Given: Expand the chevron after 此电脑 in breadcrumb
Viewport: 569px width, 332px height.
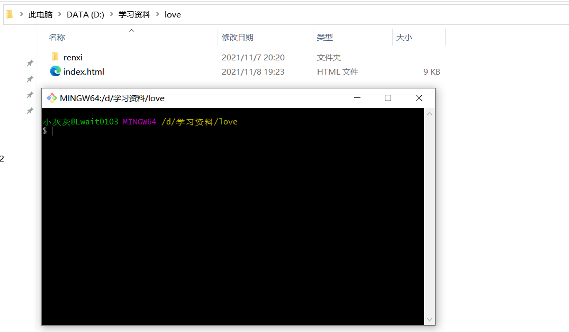Looking at the screenshot, I should tap(59, 14).
